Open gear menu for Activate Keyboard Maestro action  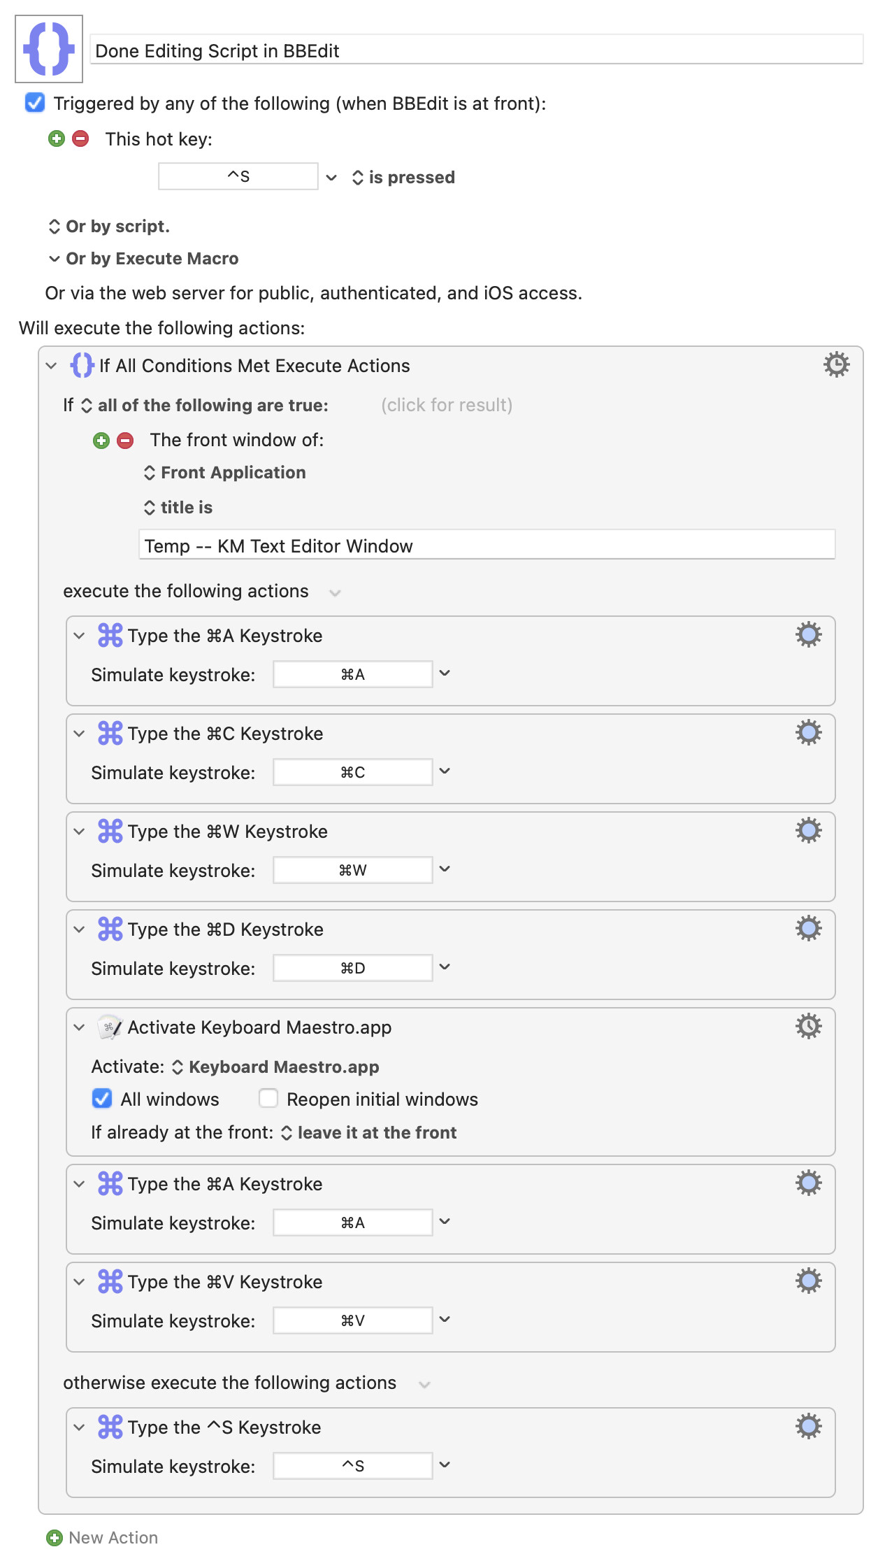pyautogui.click(x=808, y=1027)
